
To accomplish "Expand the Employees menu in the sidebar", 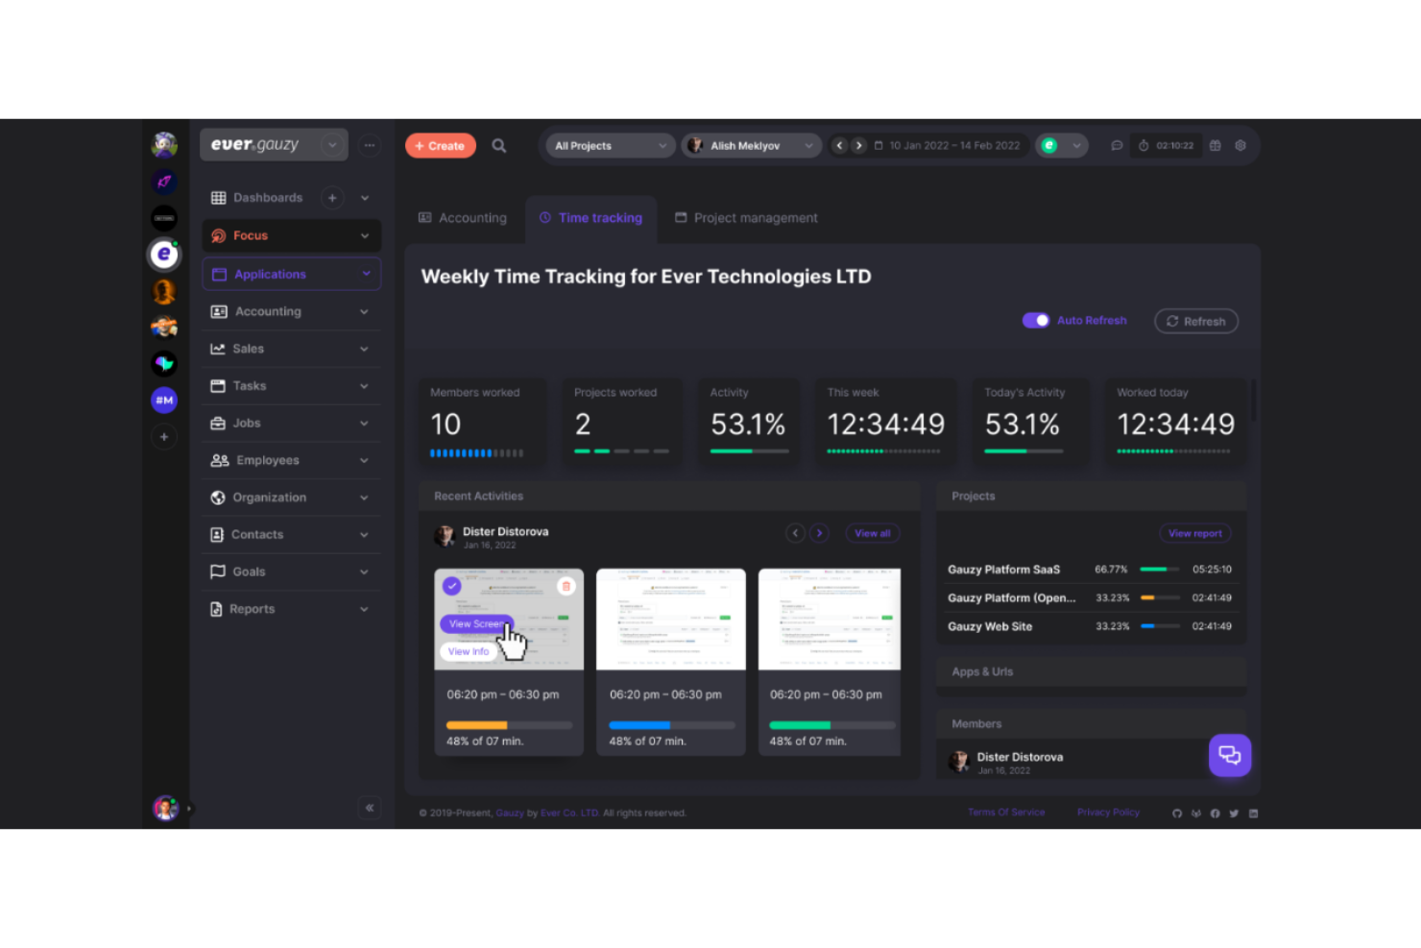I will (x=290, y=460).
